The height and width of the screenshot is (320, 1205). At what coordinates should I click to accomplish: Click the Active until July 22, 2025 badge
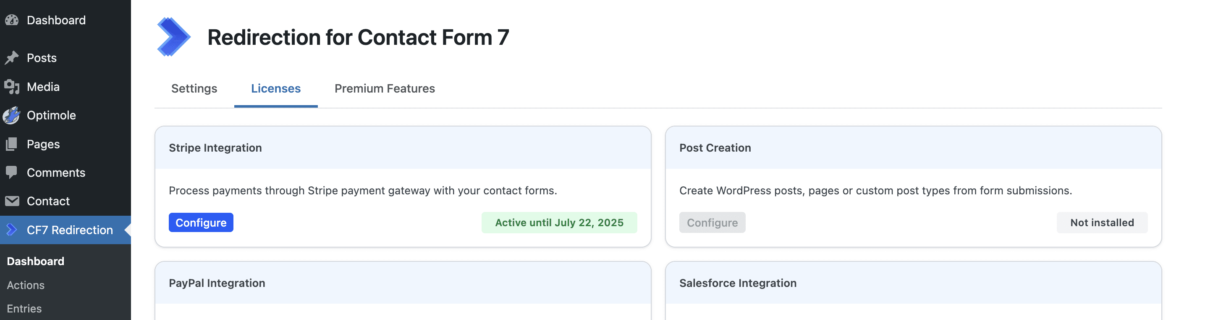coord(559,222)
